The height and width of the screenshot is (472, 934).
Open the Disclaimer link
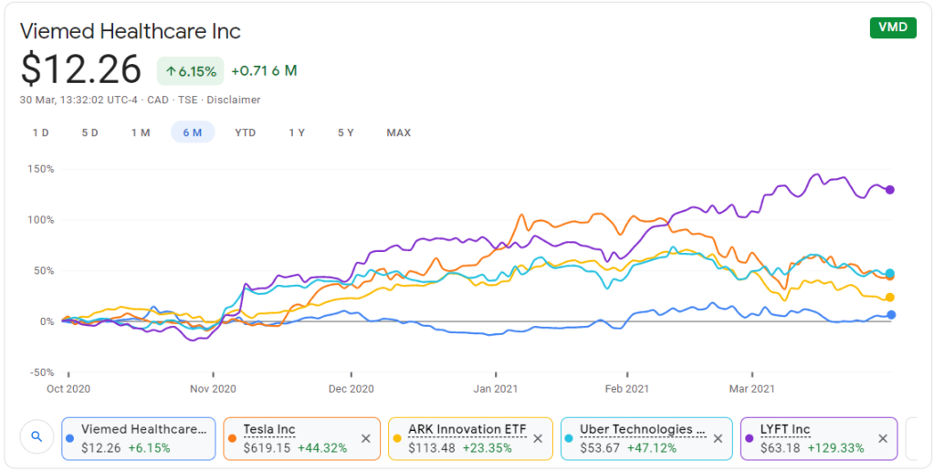(233, 100)
